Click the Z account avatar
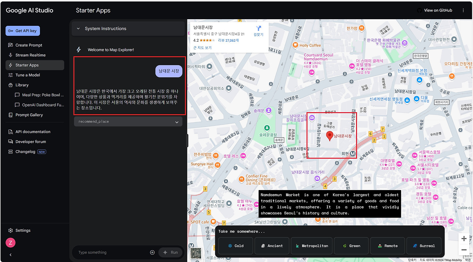The width and height of the screenshot is (473, 262). [10, 242]
